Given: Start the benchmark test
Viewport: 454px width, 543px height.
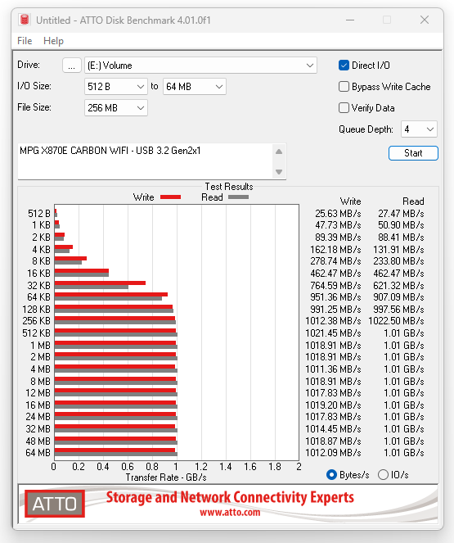Looking at the screenshot, I should [413, 153].
